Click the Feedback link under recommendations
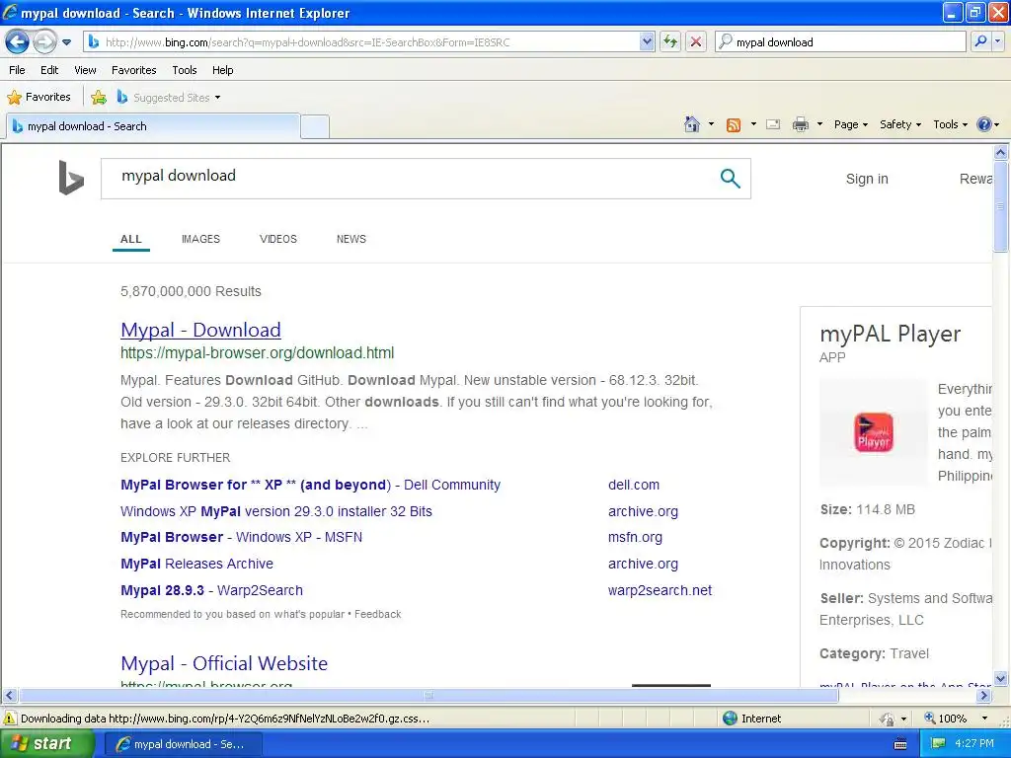Image resolution: width=1011 pixels, height=758 pixels. point(378,614)
